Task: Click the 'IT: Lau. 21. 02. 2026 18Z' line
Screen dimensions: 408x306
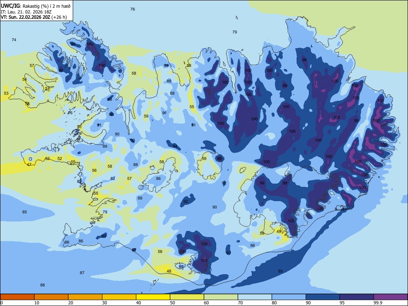Action: tap(25, 12)
